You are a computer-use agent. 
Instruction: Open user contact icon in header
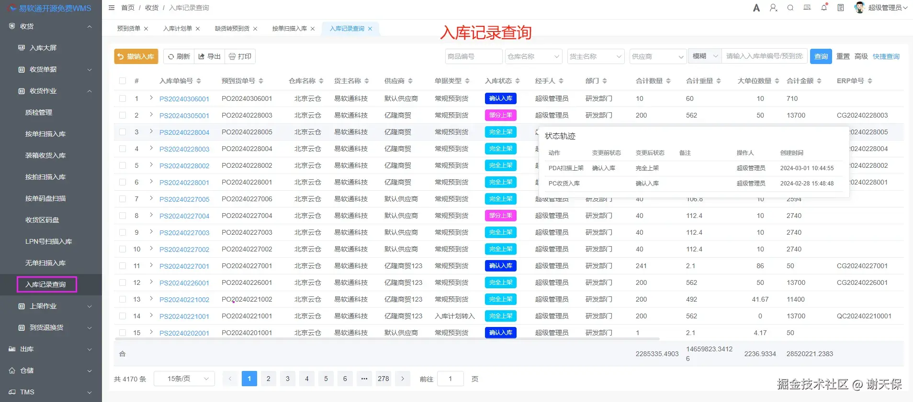tap(773, 8)
